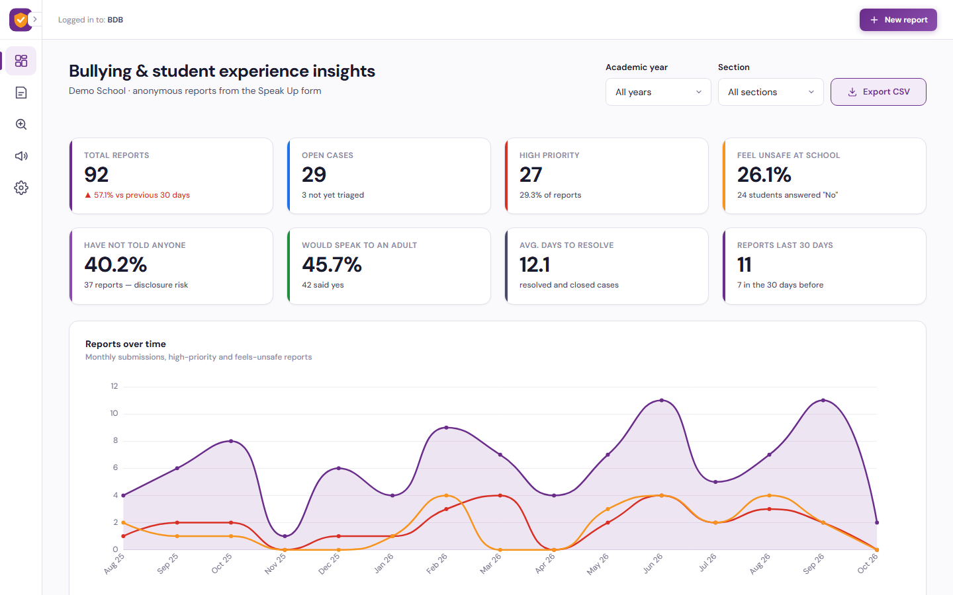Click the Oct 25 purple data point

(231, 441)
